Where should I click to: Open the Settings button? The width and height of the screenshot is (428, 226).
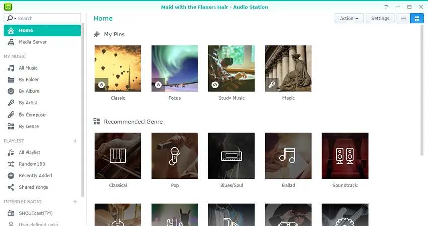380,18
